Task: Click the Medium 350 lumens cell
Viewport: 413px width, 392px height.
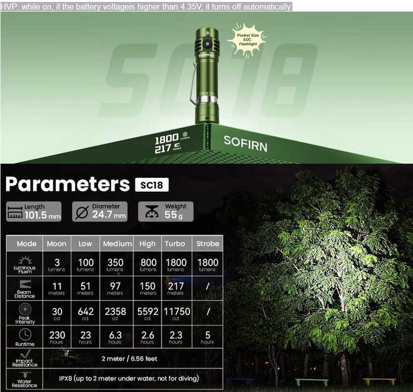Action: pyautogui.click(x=115, y=264)
